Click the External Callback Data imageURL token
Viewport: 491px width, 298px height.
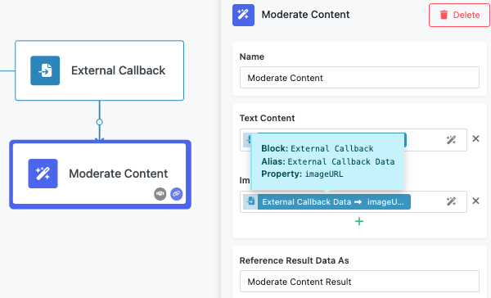click(x=327, y=201)
